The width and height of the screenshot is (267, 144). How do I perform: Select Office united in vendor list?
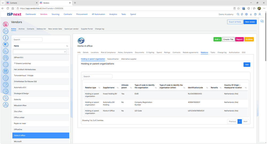coord(41,118)
